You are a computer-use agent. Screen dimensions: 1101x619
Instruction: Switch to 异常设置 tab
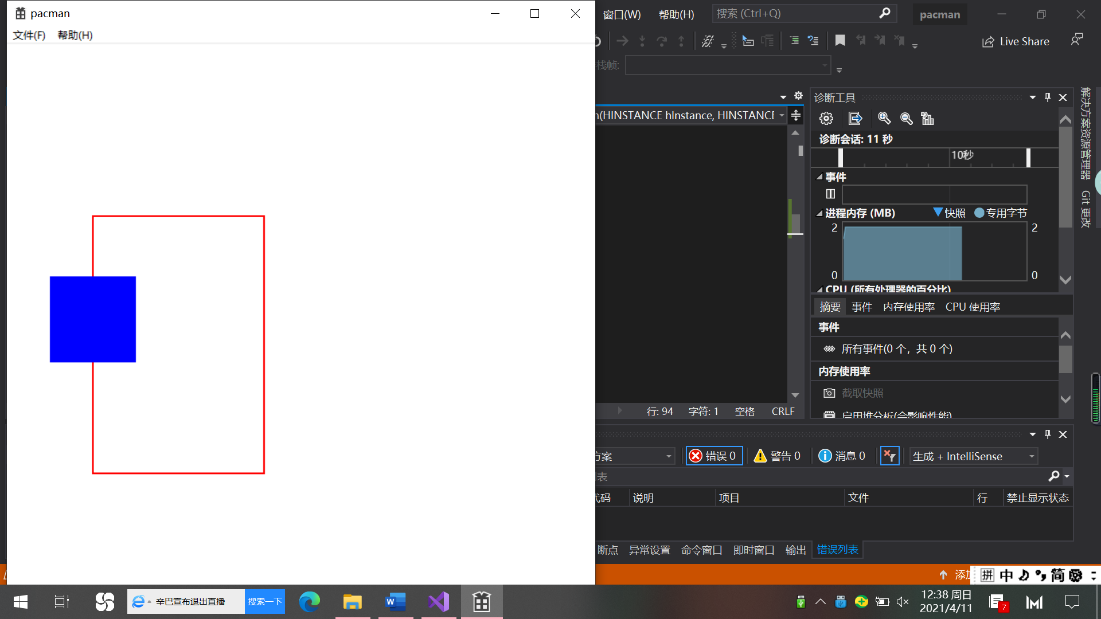(x=649, y=550)
